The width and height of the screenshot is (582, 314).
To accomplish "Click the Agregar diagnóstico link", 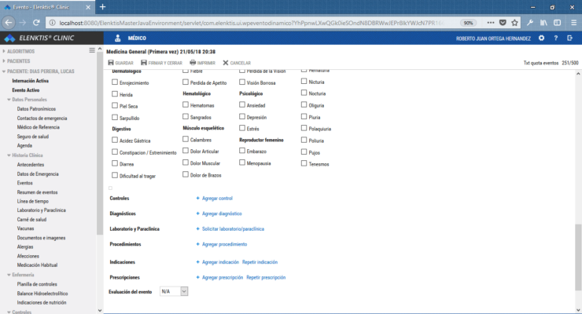I will (x=221, y=214).
